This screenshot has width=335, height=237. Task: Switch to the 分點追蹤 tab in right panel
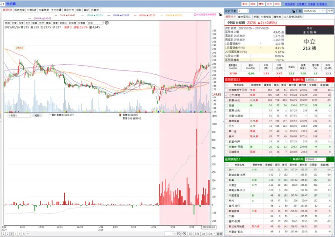click(266, 17)
